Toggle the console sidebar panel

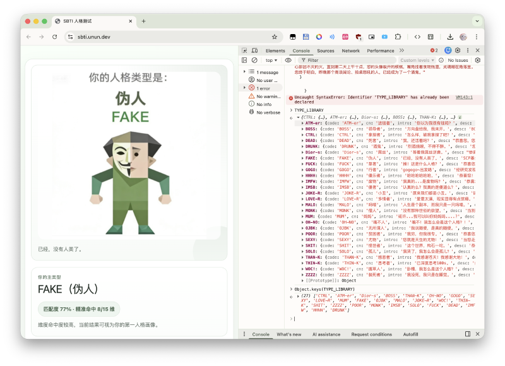point(245,61)
